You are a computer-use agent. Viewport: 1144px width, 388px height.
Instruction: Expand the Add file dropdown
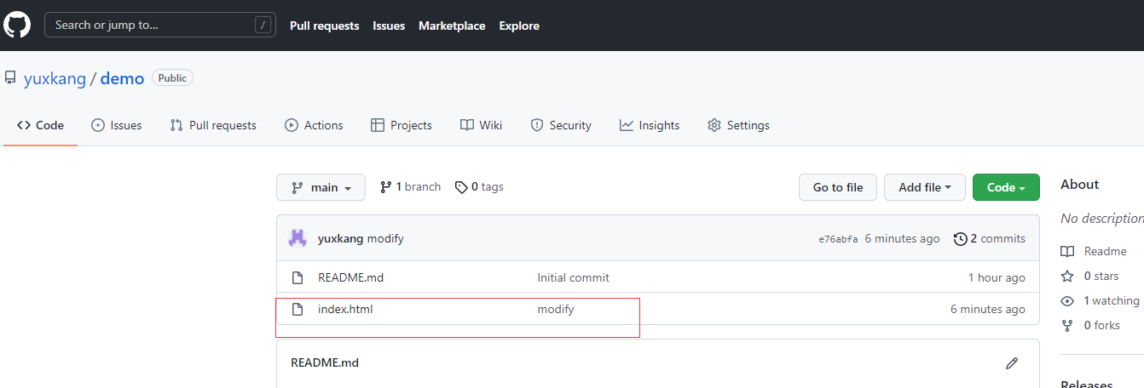(925, 187)
